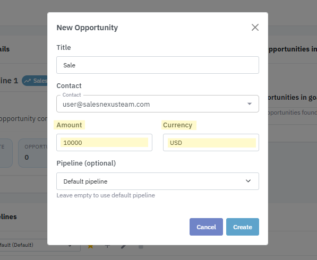This screenshot has width=317, height=260.
Task: Open the Default pipeline chevron
Action: pyautogui.click(x=248, y=181)
